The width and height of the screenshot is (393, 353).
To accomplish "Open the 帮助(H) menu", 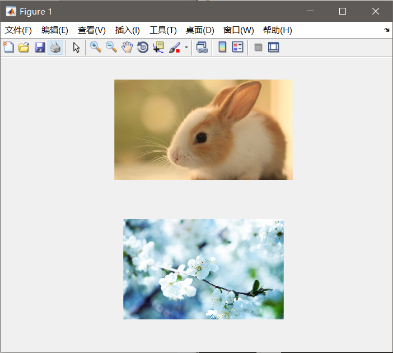I will 278,30.
